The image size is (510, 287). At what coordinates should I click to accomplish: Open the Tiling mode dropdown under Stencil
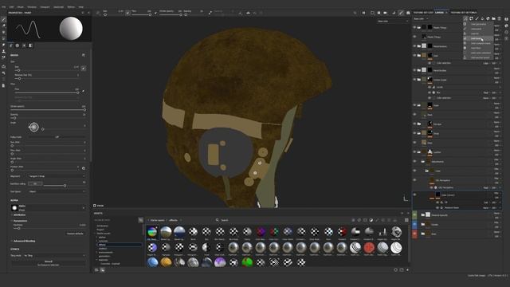click(x=54, y=255)
